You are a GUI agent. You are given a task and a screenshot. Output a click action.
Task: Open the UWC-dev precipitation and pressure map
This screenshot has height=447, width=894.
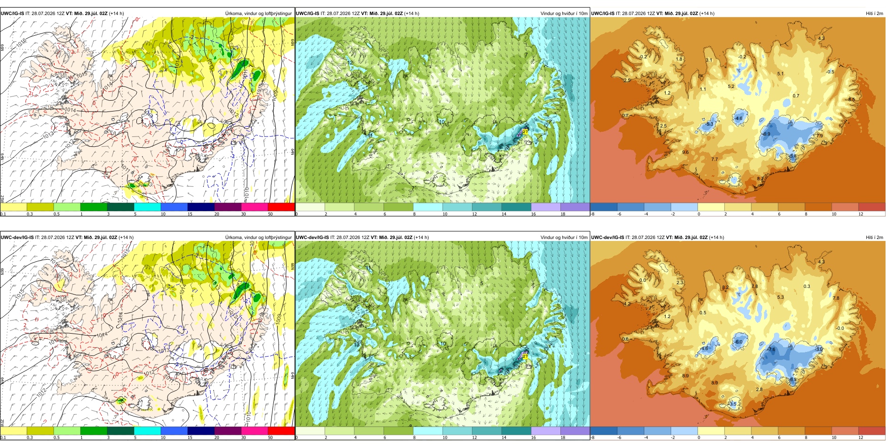147,336
